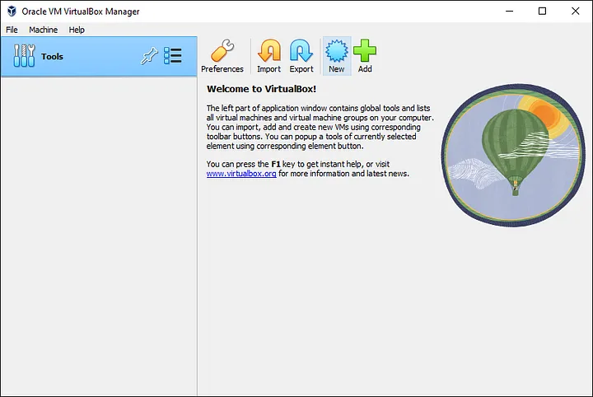Add an existing virtual machine with the plus icon

pyautogui.click(x=365, y=56)
